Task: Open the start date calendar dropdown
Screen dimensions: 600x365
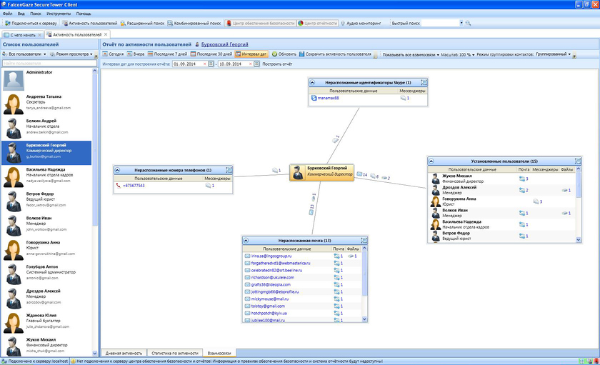Action: point(211,64)
